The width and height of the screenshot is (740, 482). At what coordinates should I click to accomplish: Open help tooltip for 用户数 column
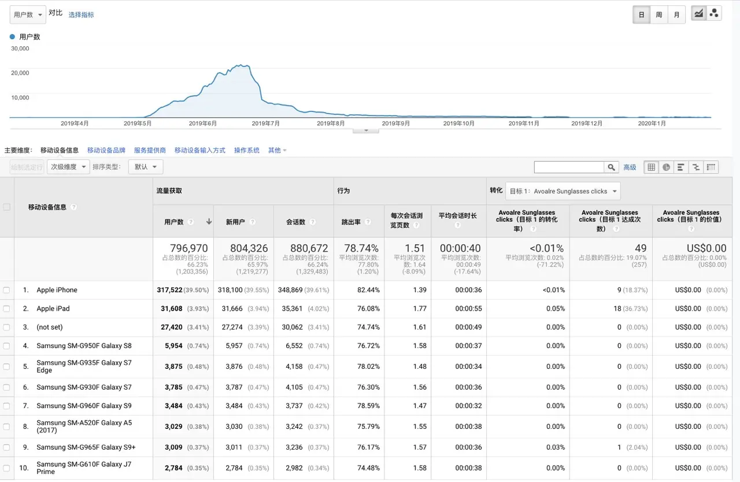pyautogui.click(x=191, y=222)
